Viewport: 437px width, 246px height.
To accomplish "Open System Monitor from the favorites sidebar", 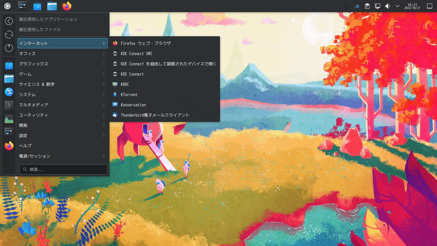I will coord(9,119).
